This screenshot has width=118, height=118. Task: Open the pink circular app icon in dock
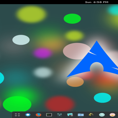point(112,115)
